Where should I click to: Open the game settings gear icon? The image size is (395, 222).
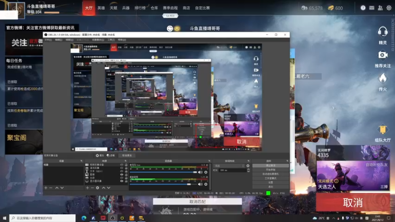click(x=389, y=8)
